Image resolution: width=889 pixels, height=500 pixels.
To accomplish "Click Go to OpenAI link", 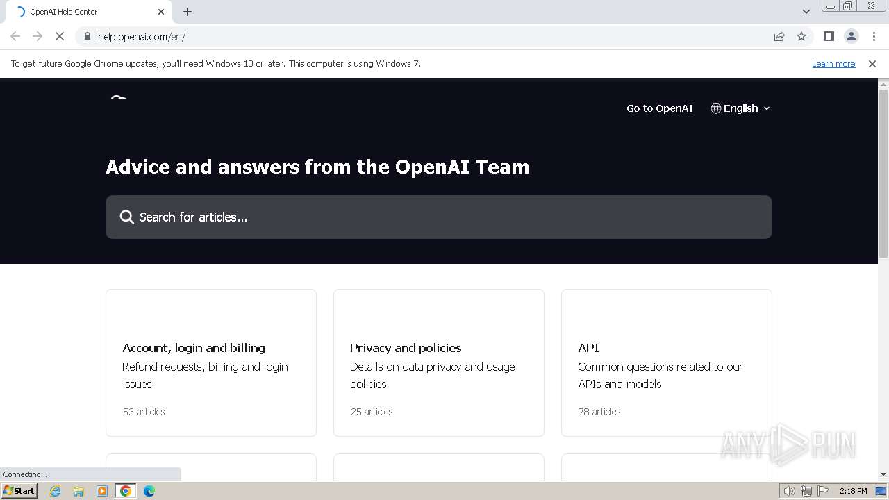I will tap(659, 108).
